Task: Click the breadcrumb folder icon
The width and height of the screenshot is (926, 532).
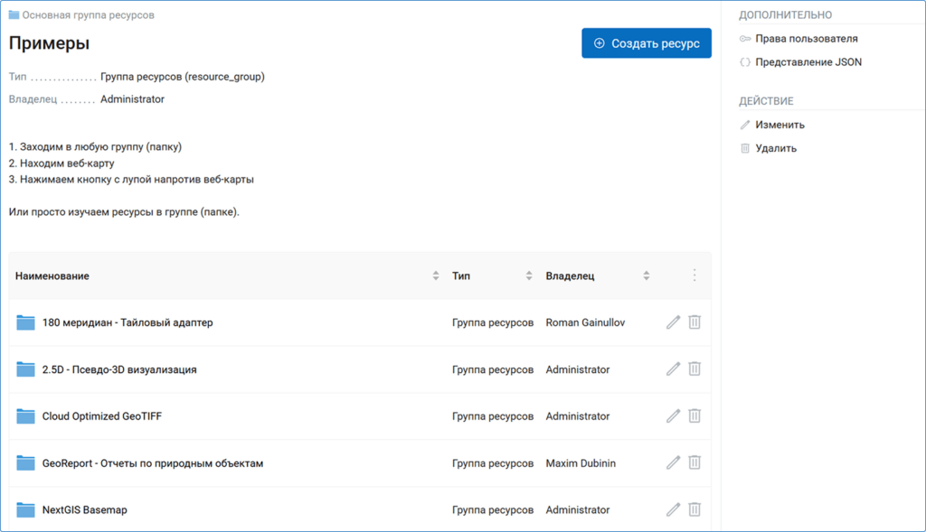Action: coord(14,14)
